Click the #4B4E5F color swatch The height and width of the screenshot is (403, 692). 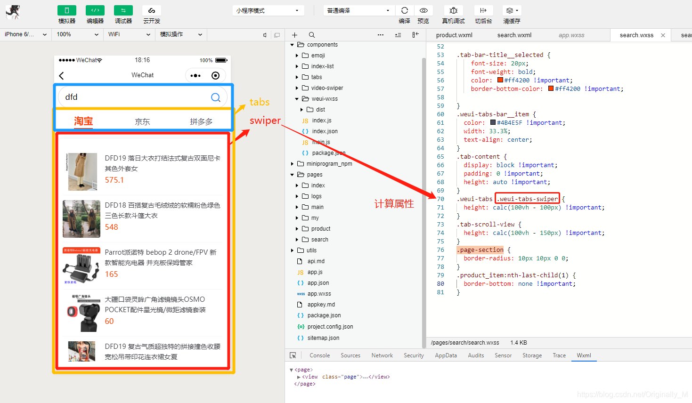pos(493,122)
